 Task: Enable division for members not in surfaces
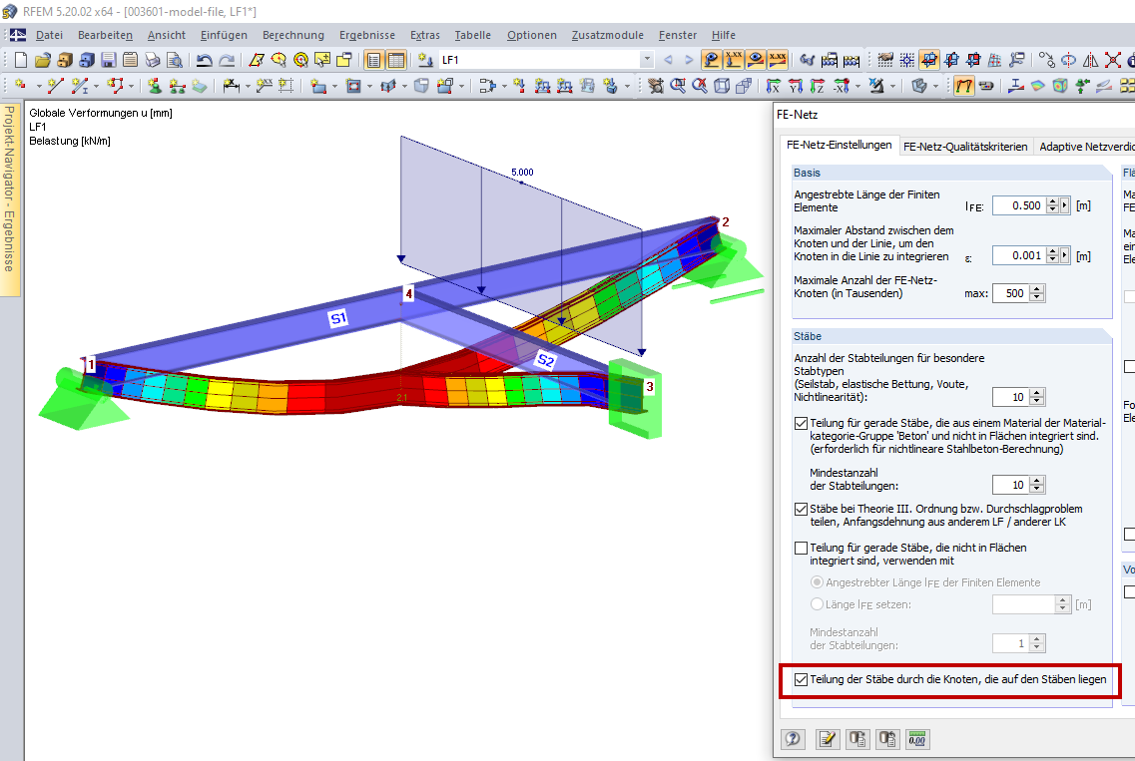pos(801,549)
